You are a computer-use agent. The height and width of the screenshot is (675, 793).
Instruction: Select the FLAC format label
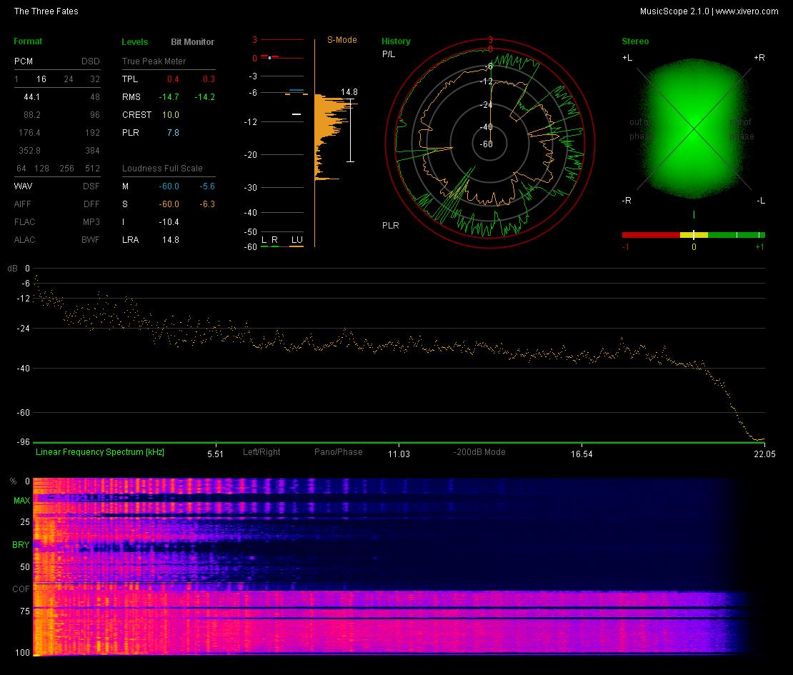click(x=25, y=222)
